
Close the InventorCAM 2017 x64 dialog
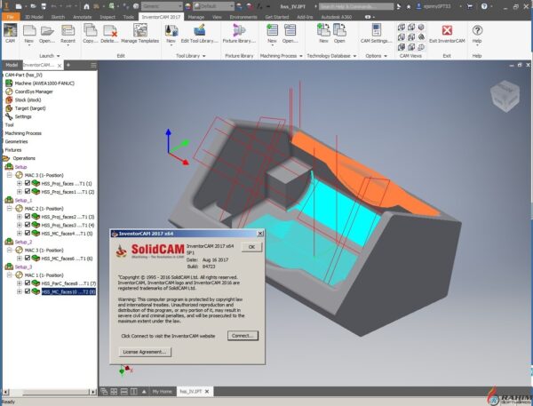(x=260, y=234)
